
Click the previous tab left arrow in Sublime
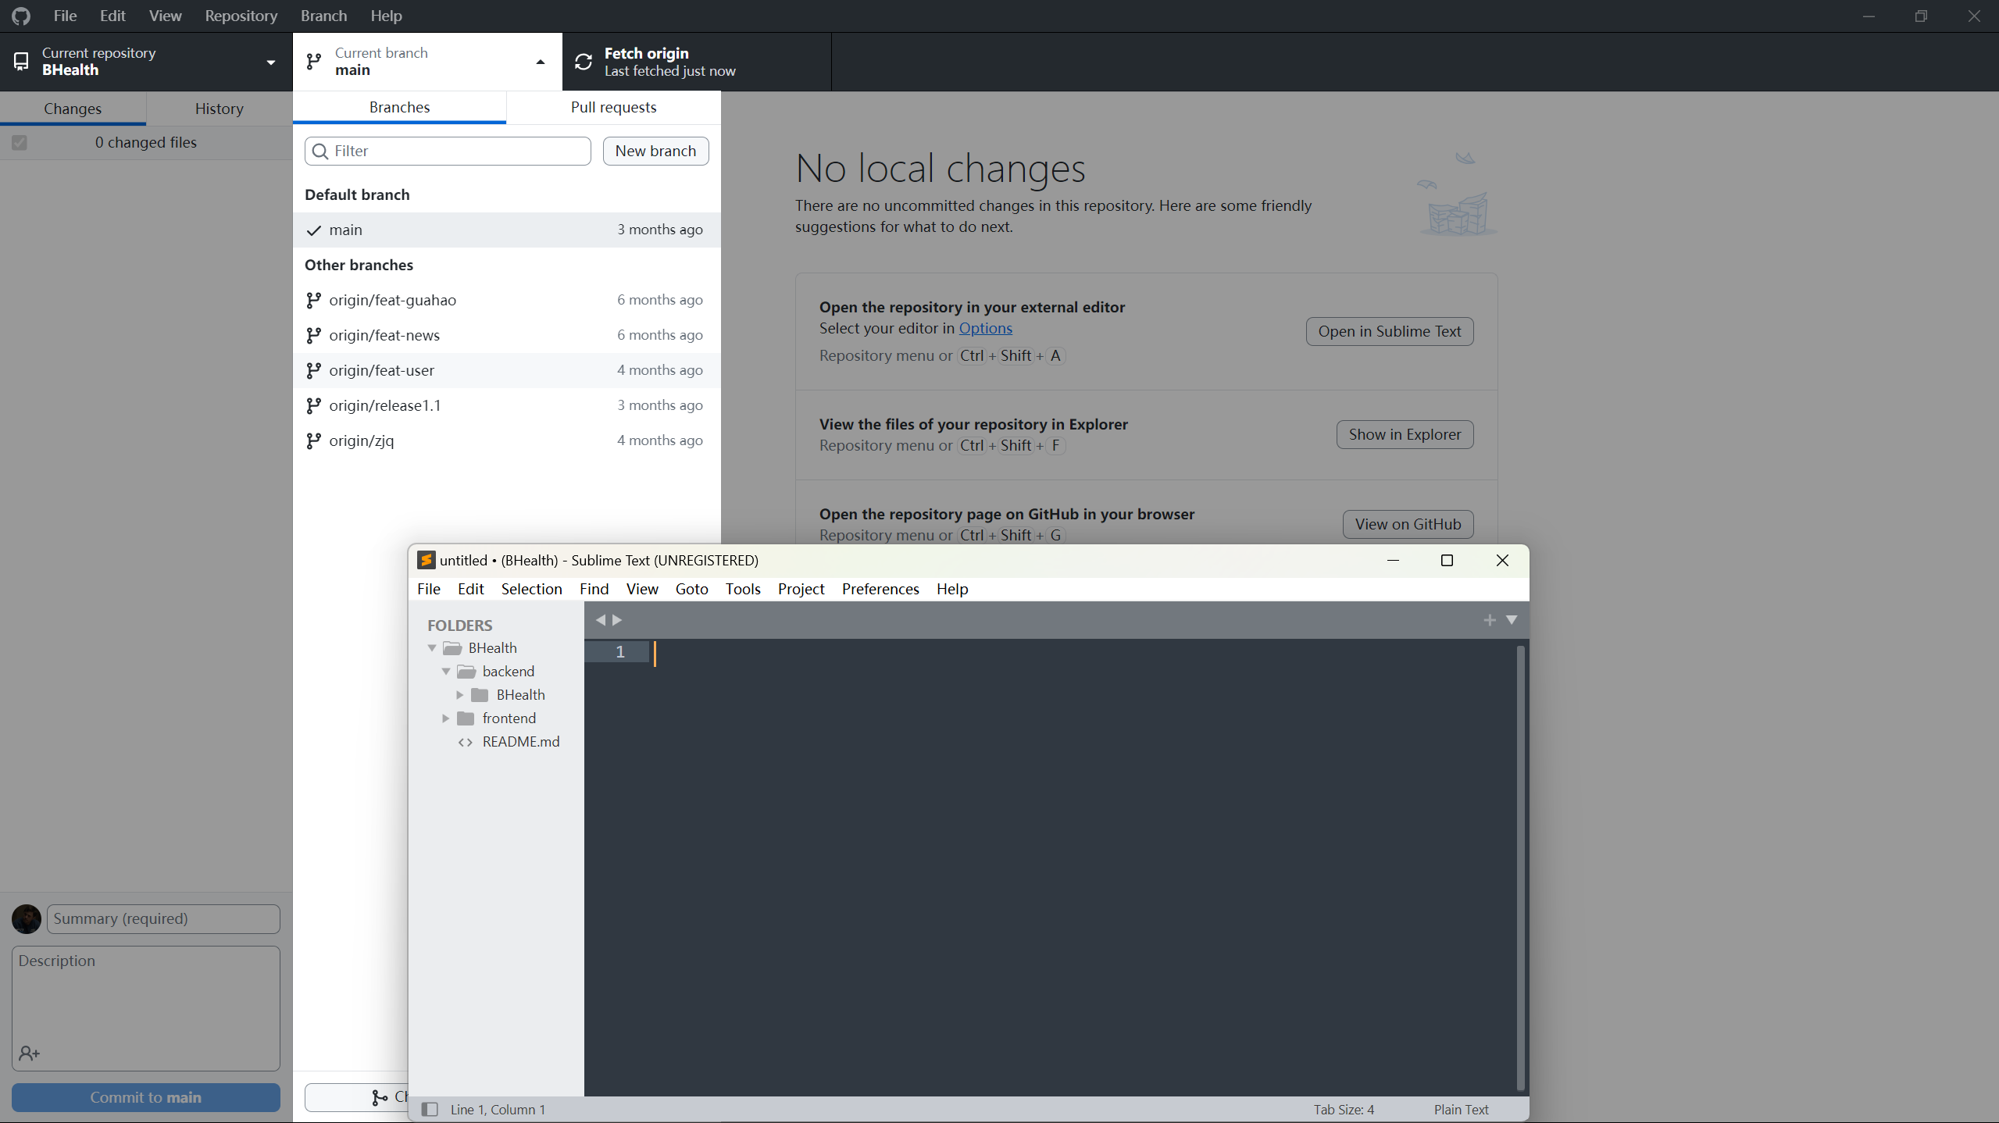(600, 620)
